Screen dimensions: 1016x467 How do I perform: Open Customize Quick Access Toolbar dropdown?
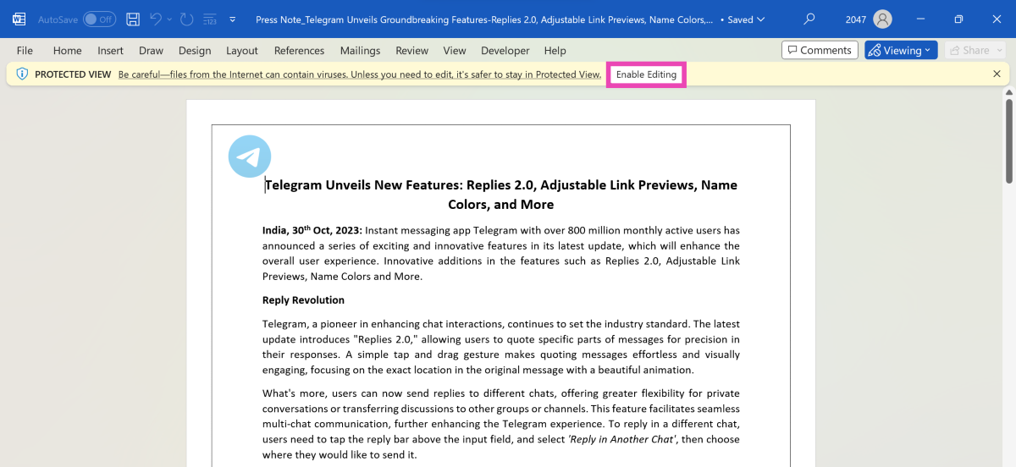coord(233,19)
